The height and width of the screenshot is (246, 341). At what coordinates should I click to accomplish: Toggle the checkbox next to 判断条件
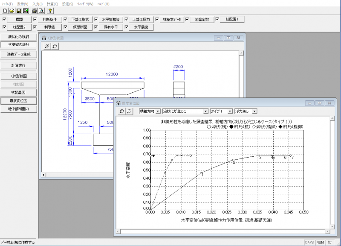(35, 19)
